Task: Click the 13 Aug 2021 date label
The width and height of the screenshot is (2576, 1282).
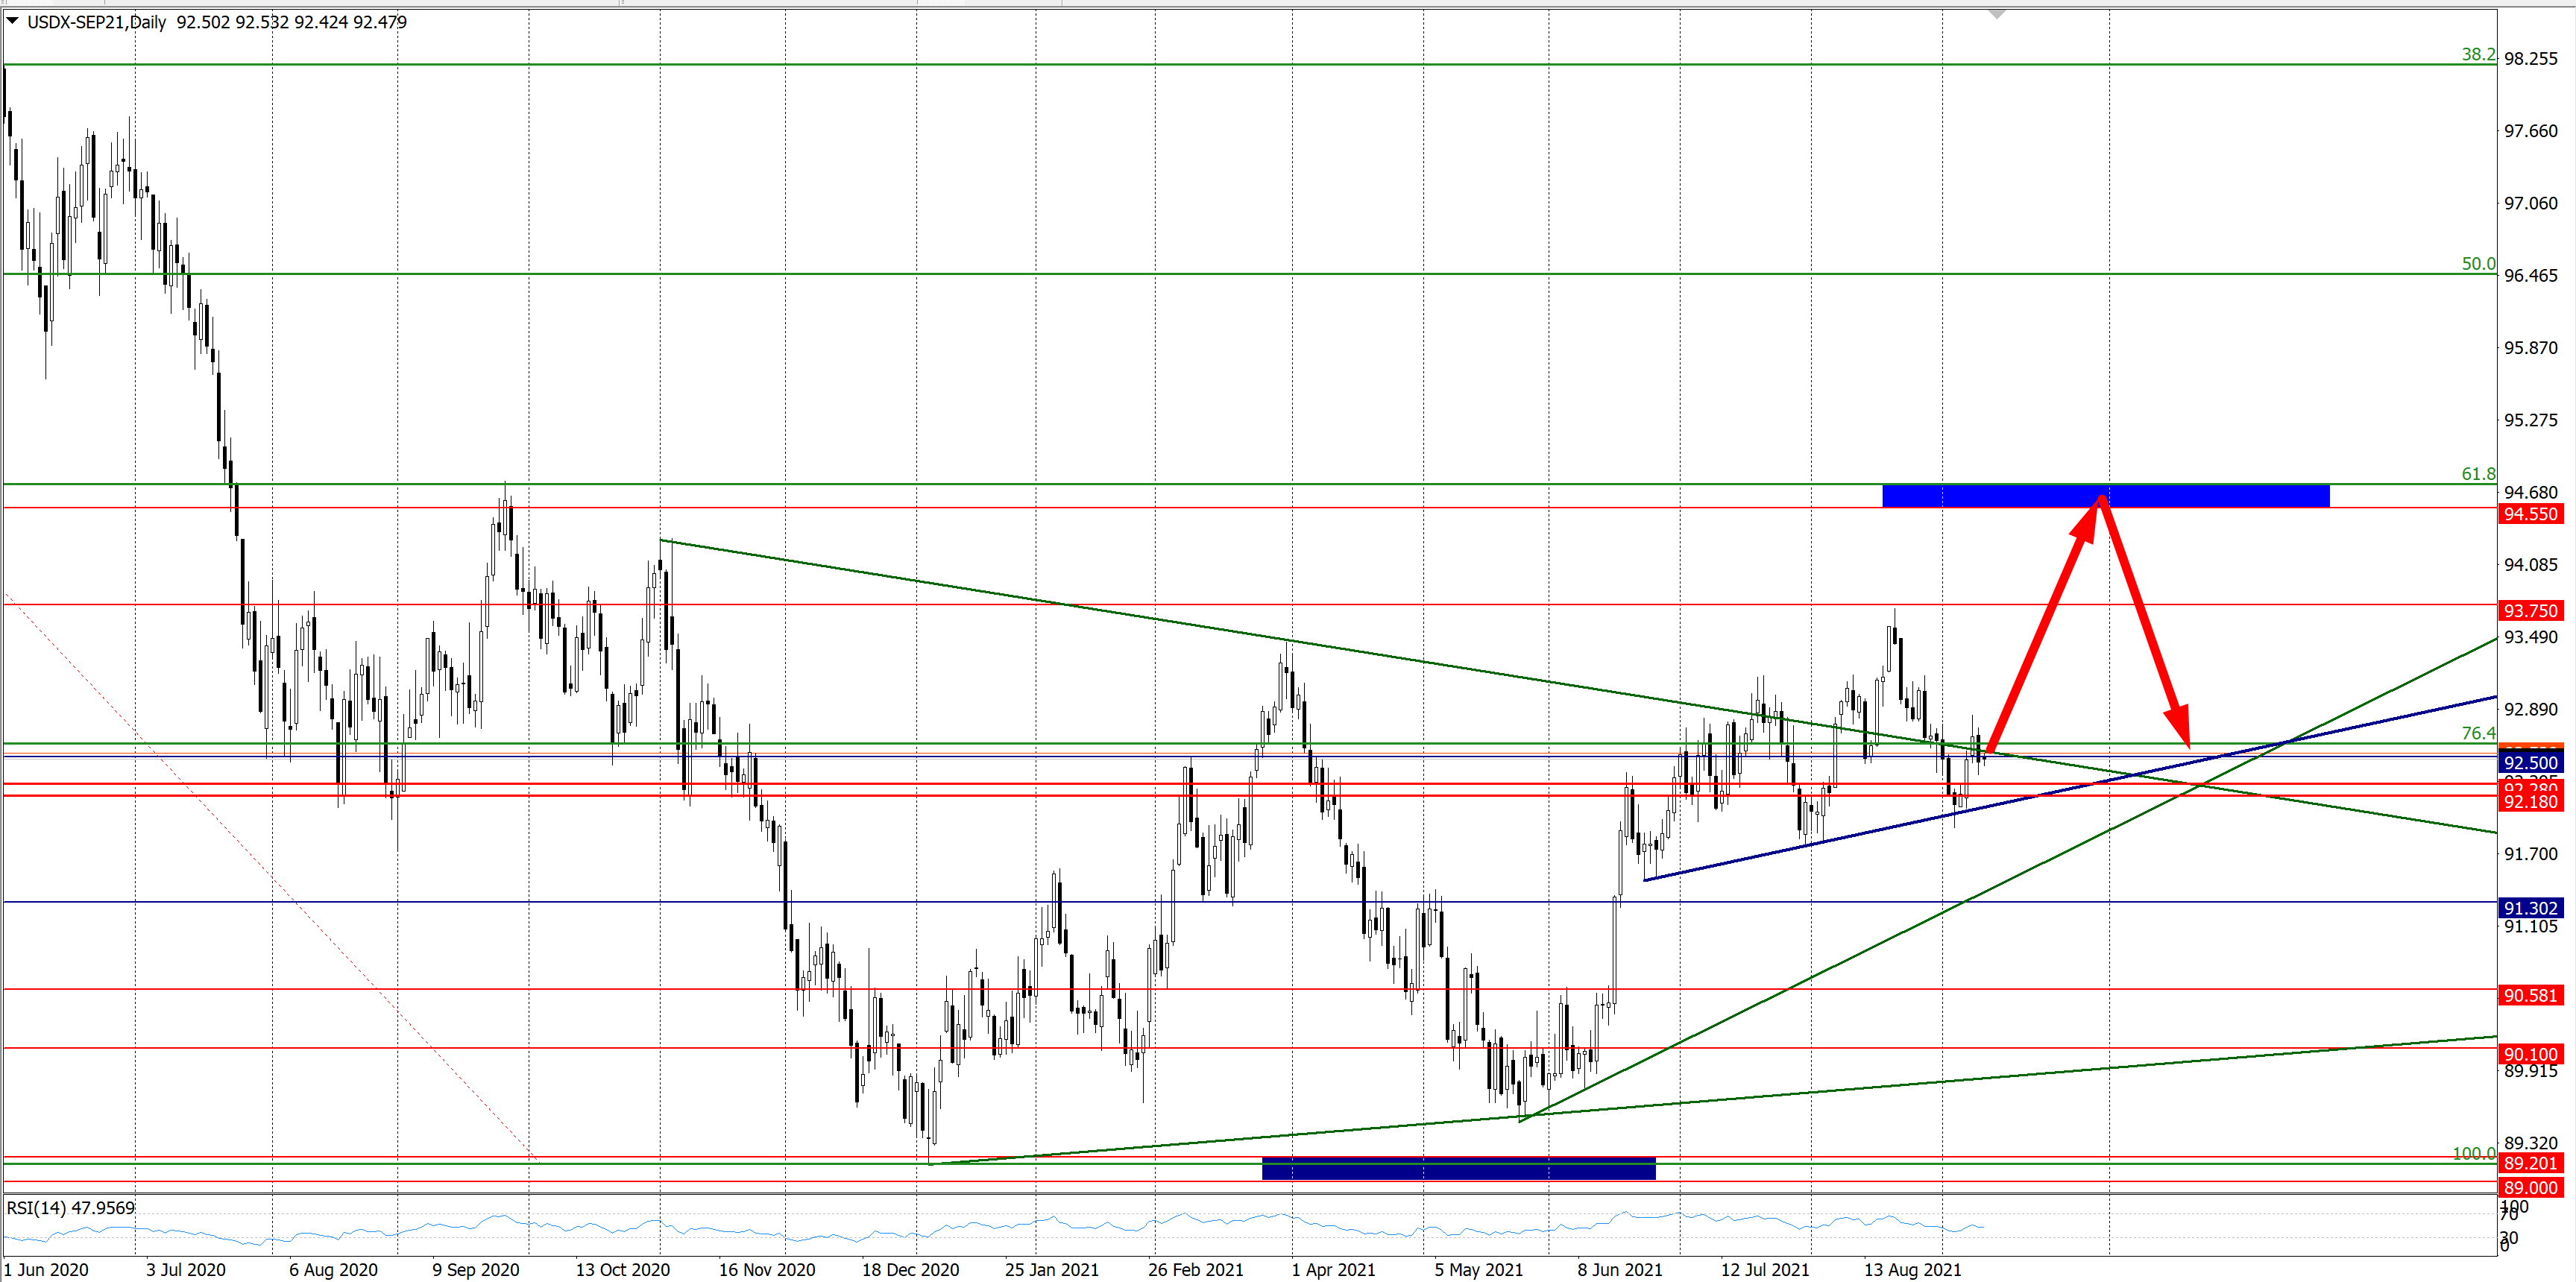Action: 1912,1270
